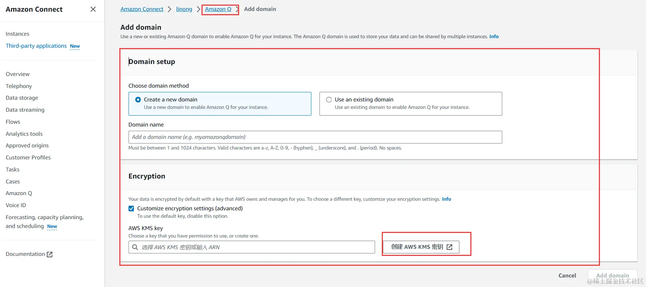Open the 创建 AWS KMS 密钥 button
The width and height of the screenshot is (646, 287).
[x=421, y=247]
